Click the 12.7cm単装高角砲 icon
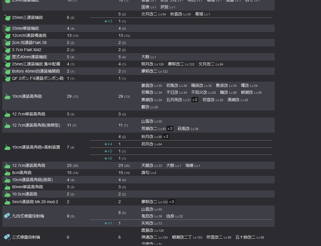The height and width of the screenshot is (246, 321). click(7, 114)
